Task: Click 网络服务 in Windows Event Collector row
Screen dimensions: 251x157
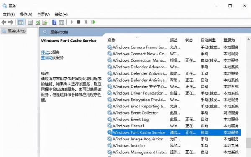Action: (x=231, y=113)
